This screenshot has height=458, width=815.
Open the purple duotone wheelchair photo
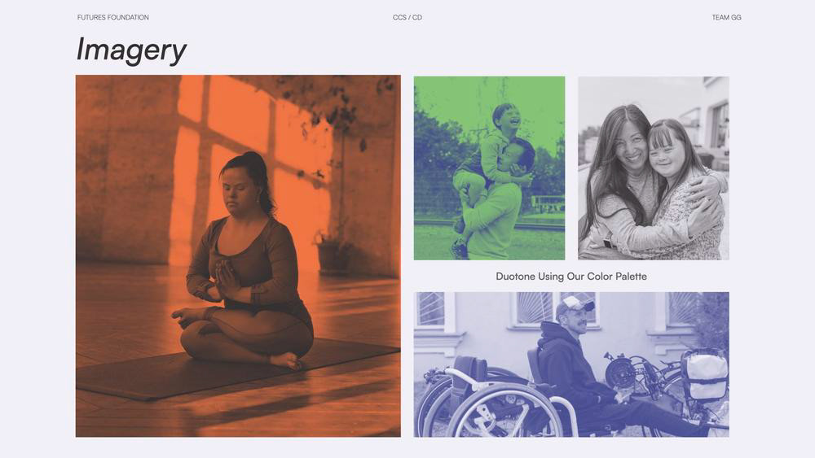click(x=571, y=364)
